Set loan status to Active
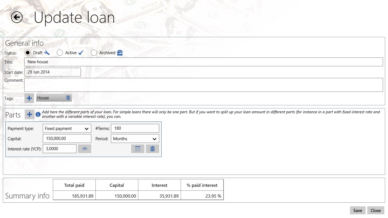Screen dimensions: 388x218 tap(60, 53)
